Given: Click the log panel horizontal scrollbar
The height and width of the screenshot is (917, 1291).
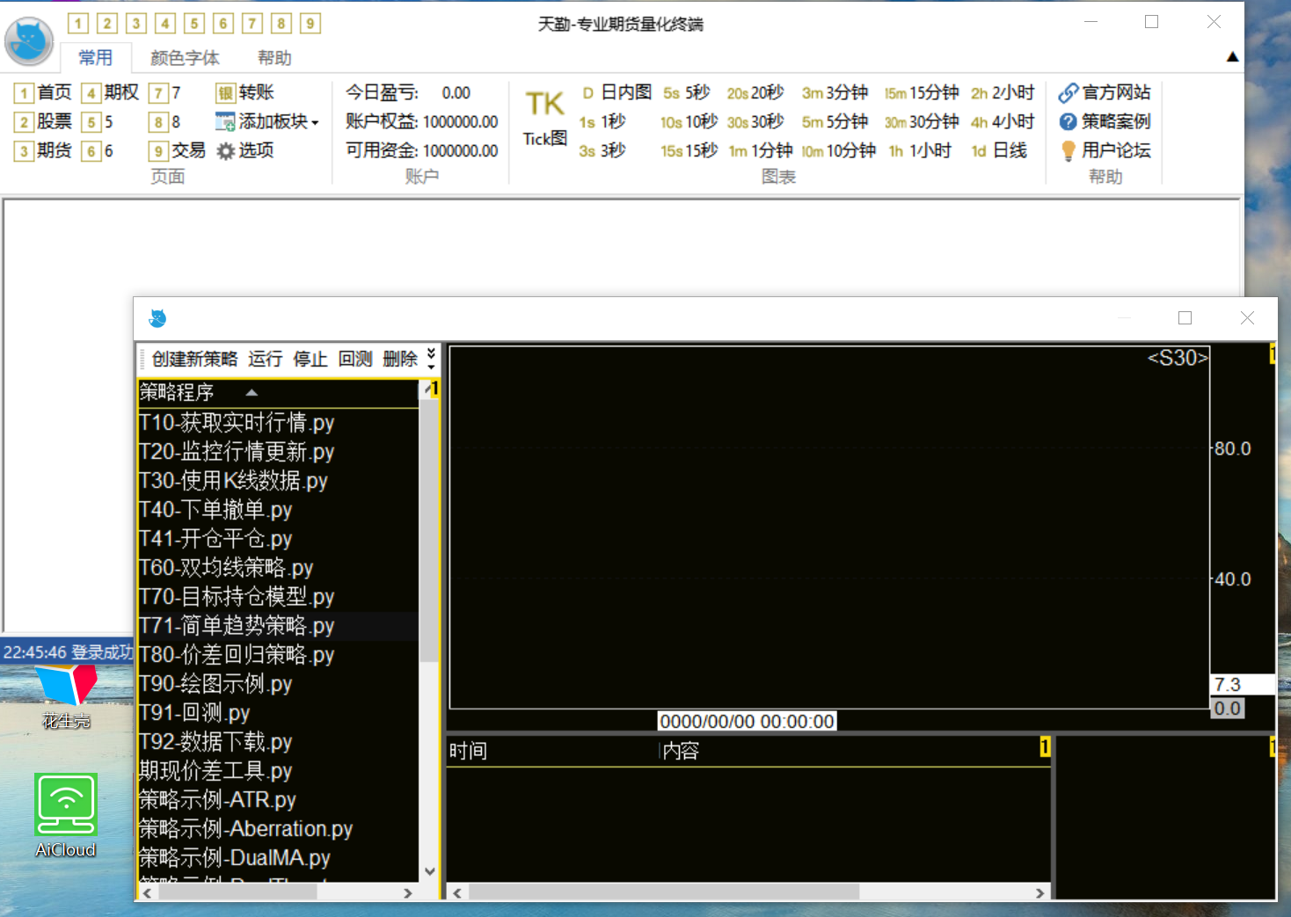Looking at the screenshot, I should tap(664, 892).
